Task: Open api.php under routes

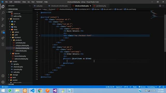Action: (x=16, y=64)
